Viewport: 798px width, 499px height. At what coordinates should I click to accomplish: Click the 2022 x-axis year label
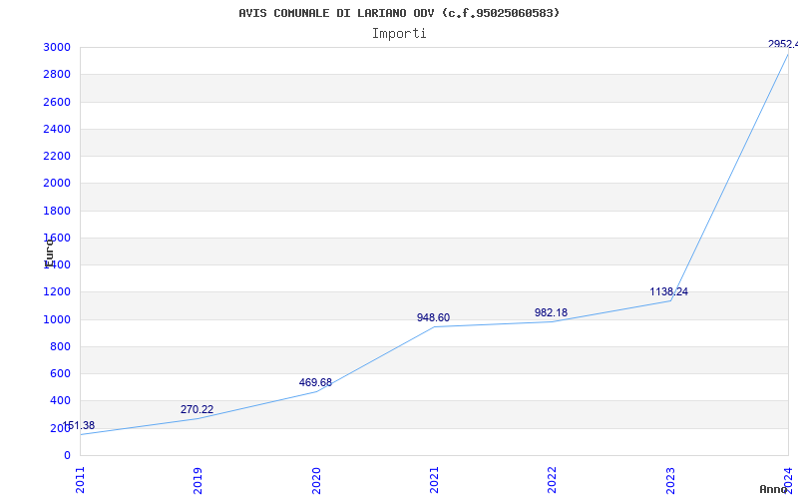[x=553, y=480]
